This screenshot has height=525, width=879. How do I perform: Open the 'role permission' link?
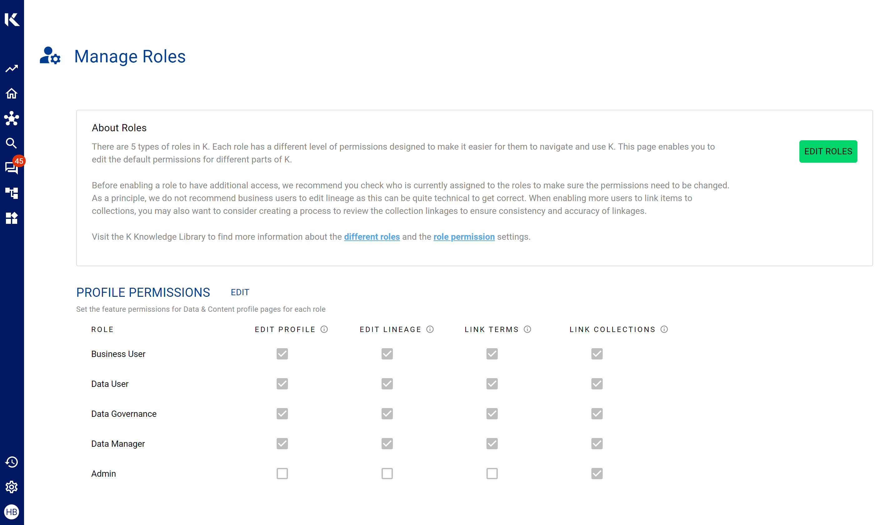464,237
